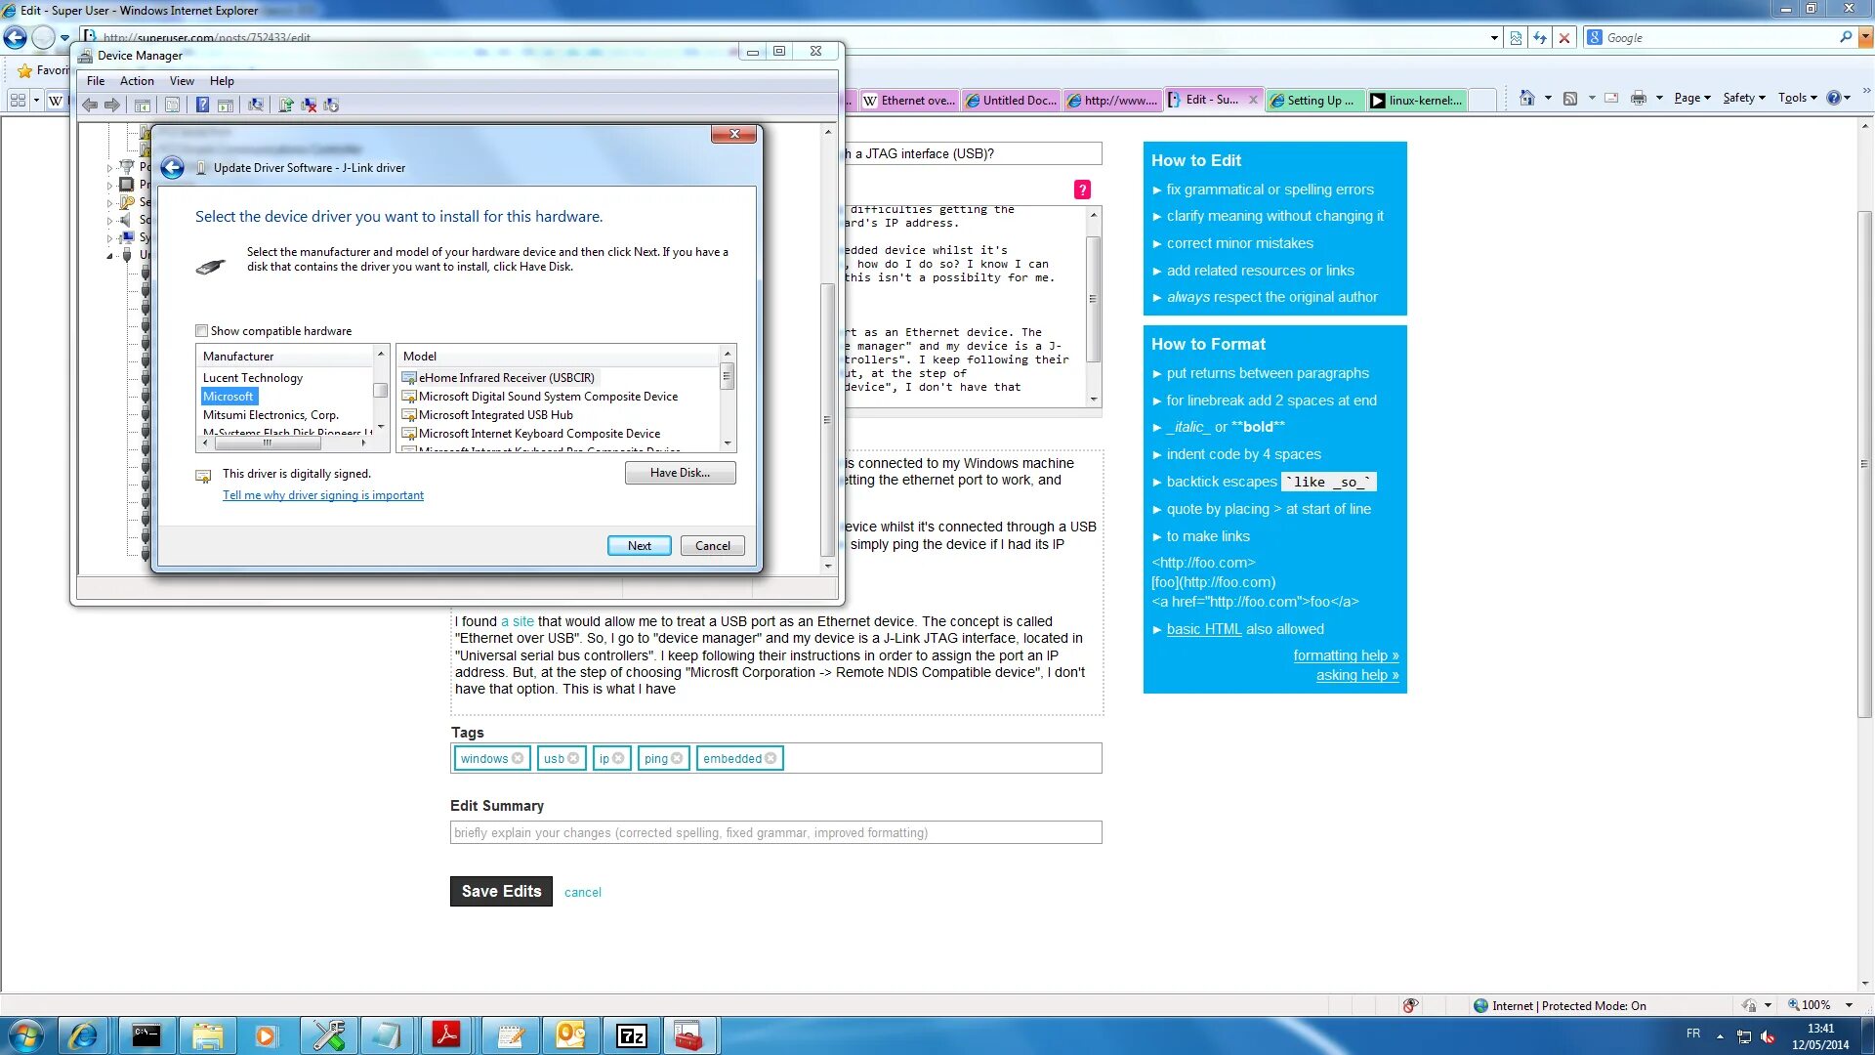1875x1055 pixels.
Task: Remove the windows tag
Action: (518, 759)
